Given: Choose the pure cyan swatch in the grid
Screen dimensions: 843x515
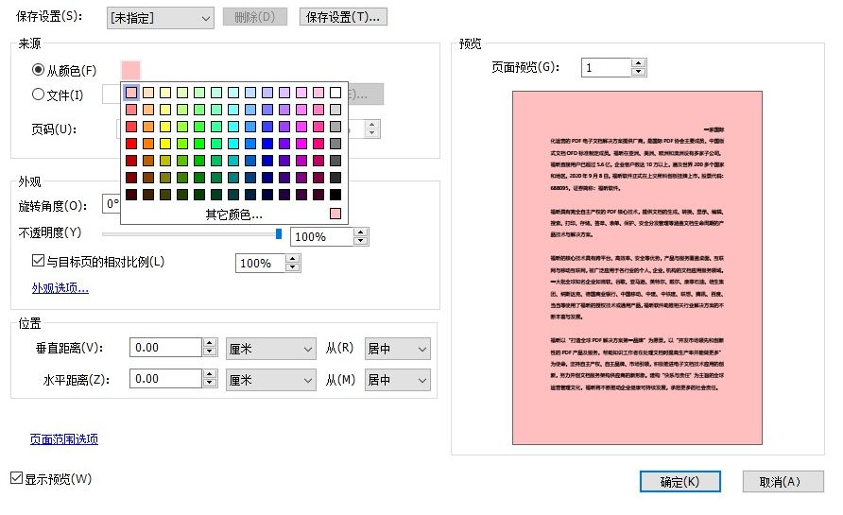Looking at the screenshot, I should coord(233,144).
